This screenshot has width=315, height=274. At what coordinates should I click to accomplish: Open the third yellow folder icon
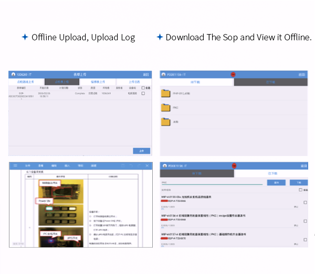(x=166, y=121)
